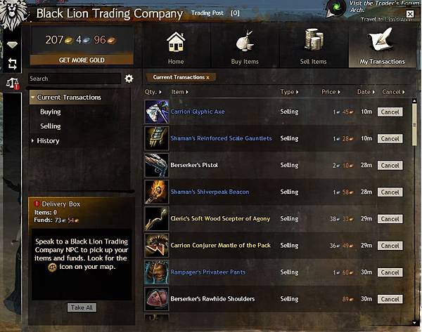
Task: Click the Rampager's Privateer Pants icon
Action: click(156, 272)
